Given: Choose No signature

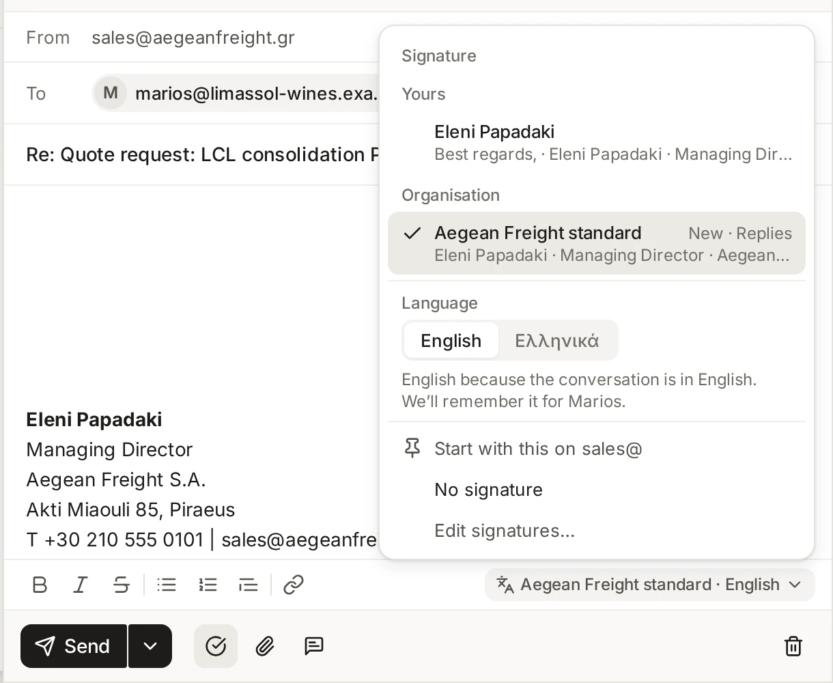Looking at the screenshot, I should 597,490.
